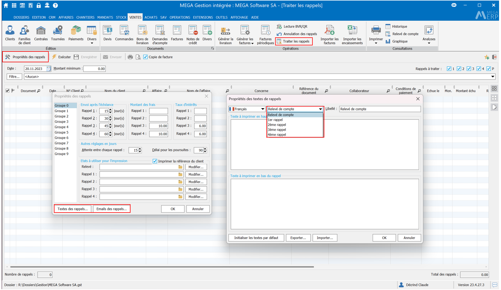Open the STOCK menu
Screen dimensions: 501x290
point(121,17)
